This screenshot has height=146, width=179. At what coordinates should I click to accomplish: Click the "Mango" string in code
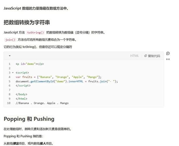pos(92,77)
